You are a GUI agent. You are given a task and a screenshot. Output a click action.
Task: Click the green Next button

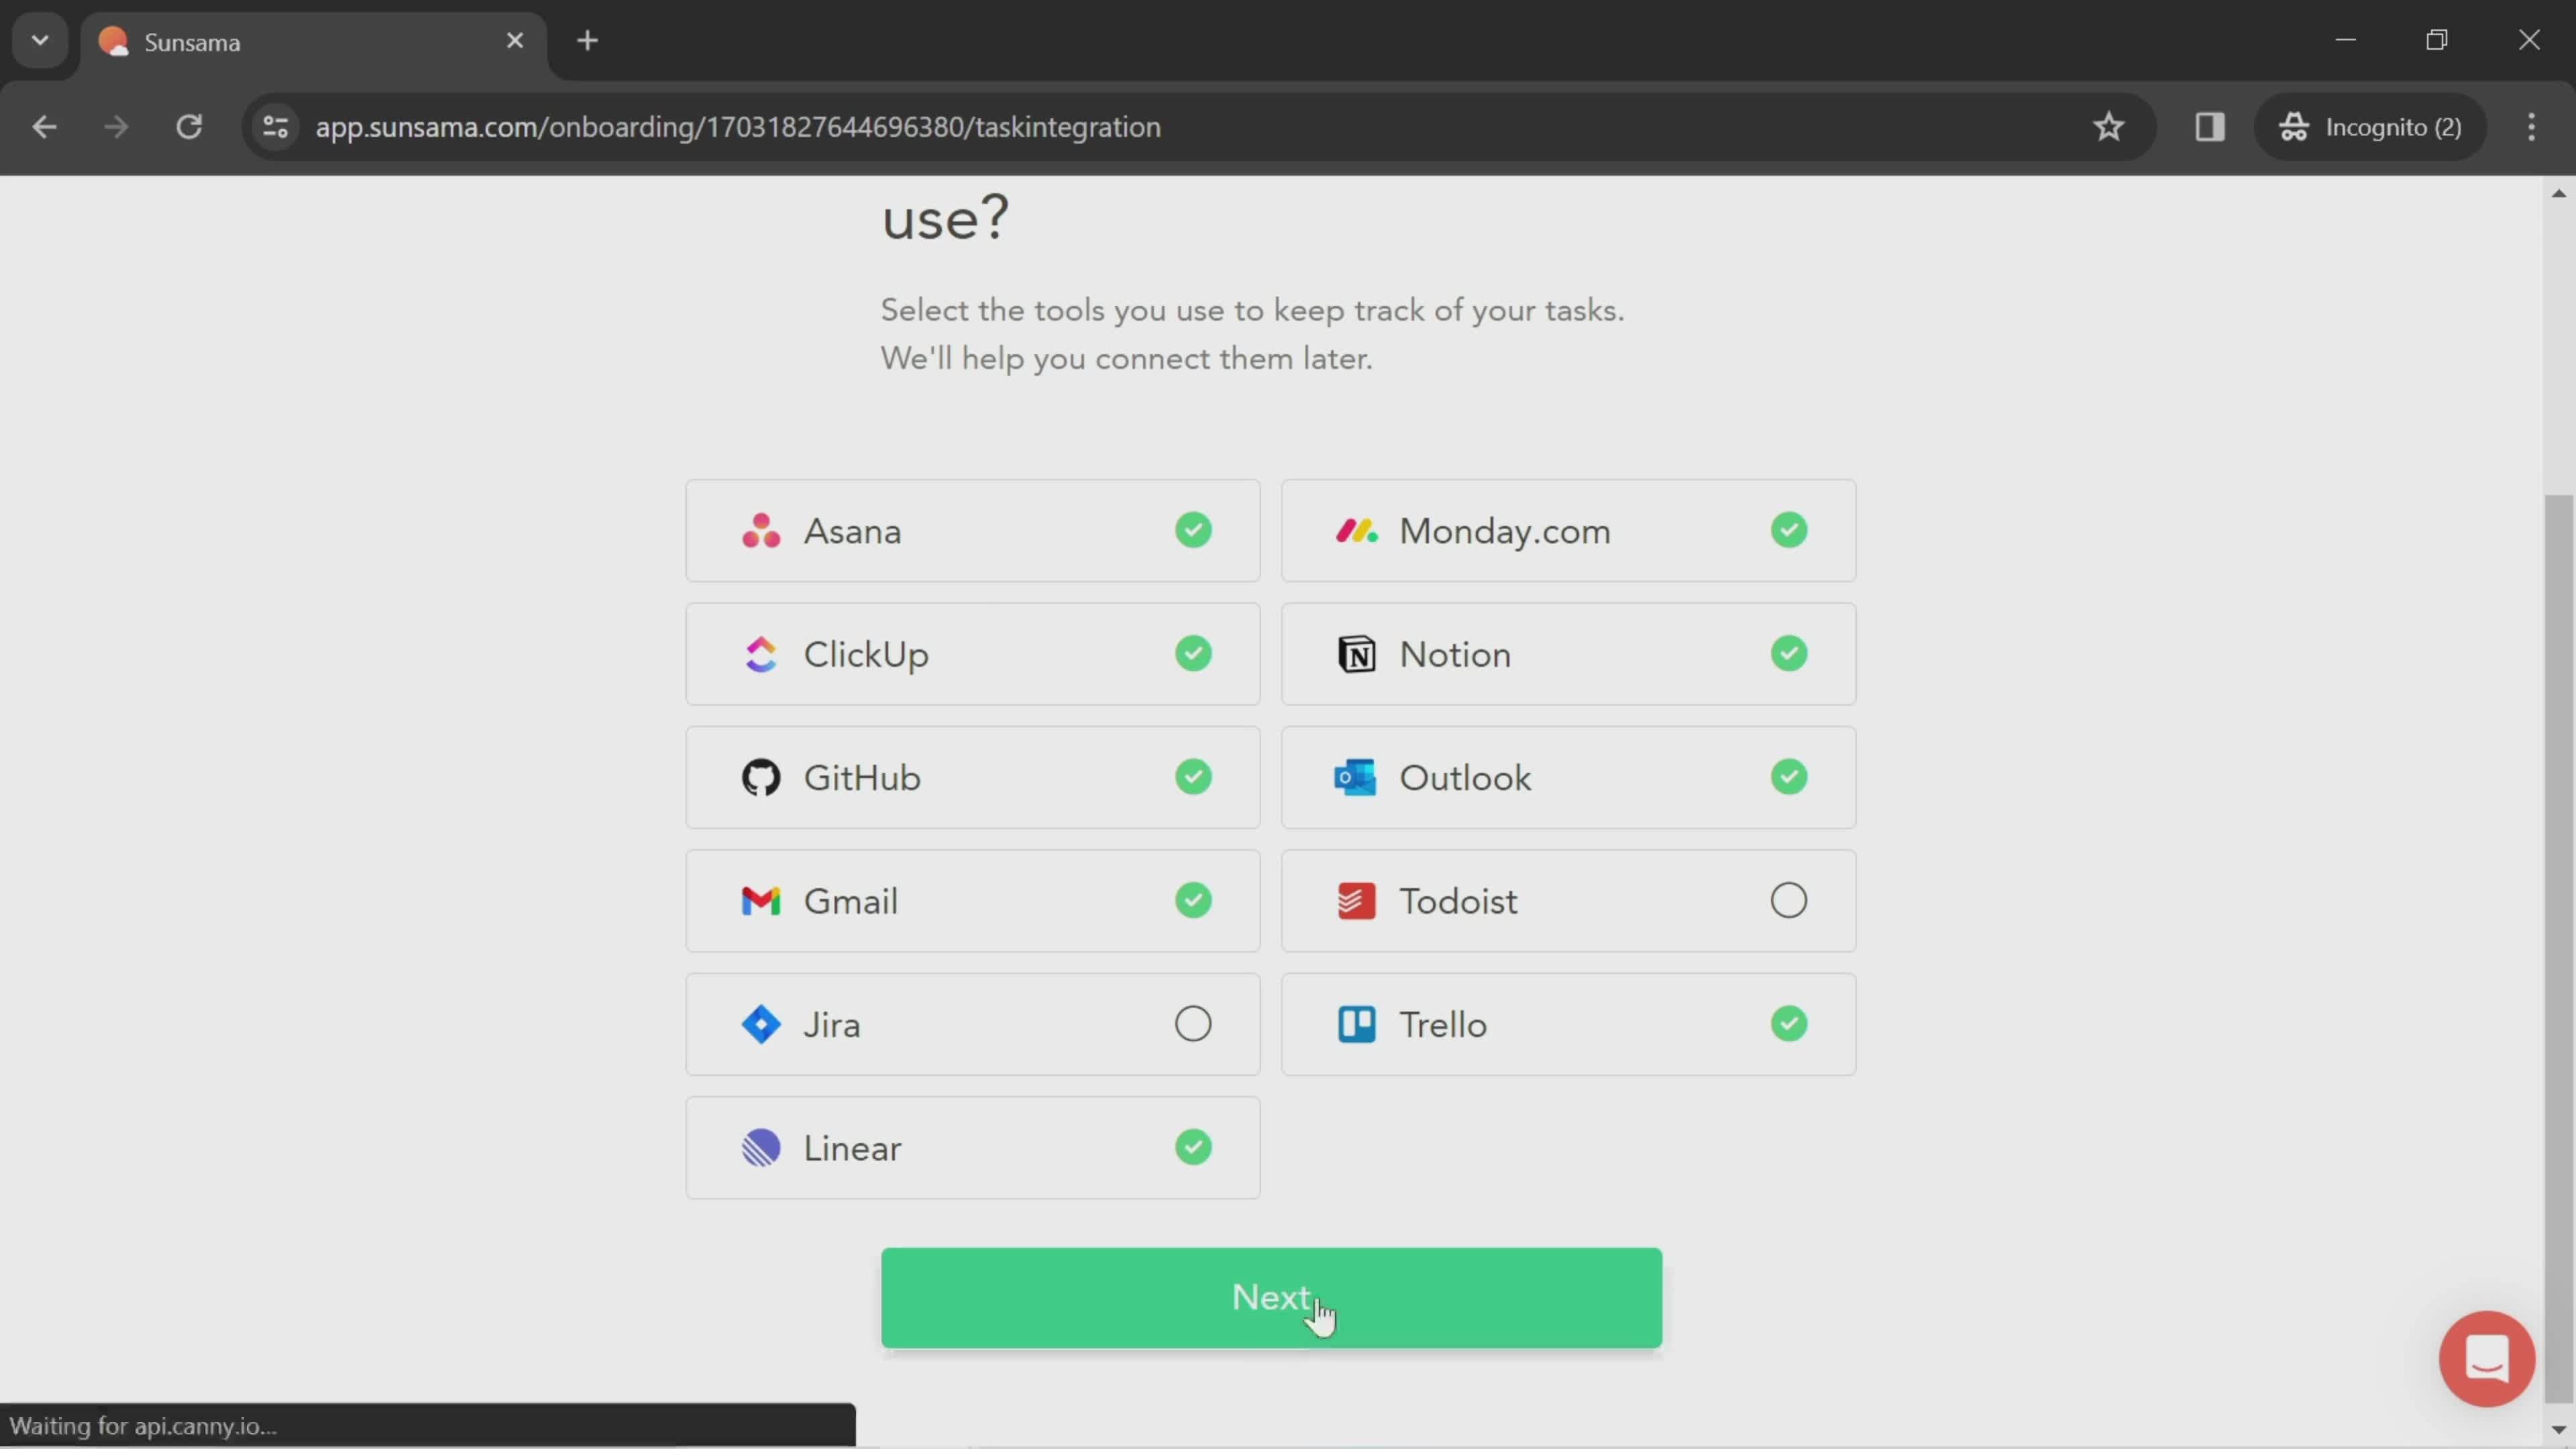1271,1298
